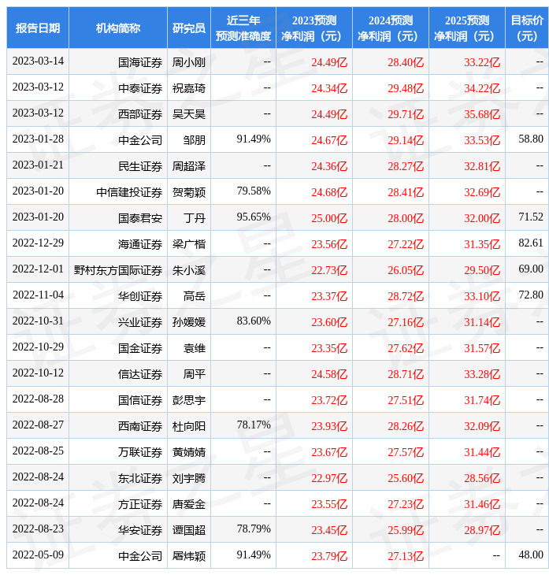
Task: Click accuracy value 79.58%
Action: point(254,191)
